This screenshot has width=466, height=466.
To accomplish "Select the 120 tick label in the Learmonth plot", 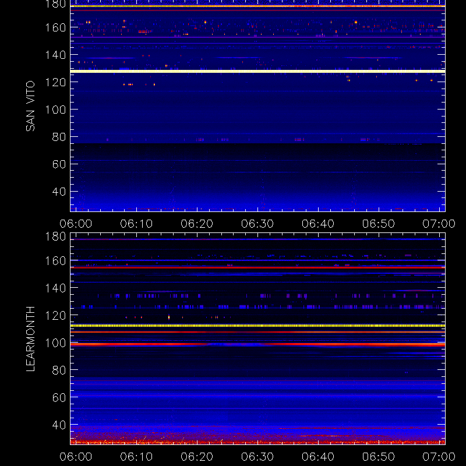I will coord(55,316).
